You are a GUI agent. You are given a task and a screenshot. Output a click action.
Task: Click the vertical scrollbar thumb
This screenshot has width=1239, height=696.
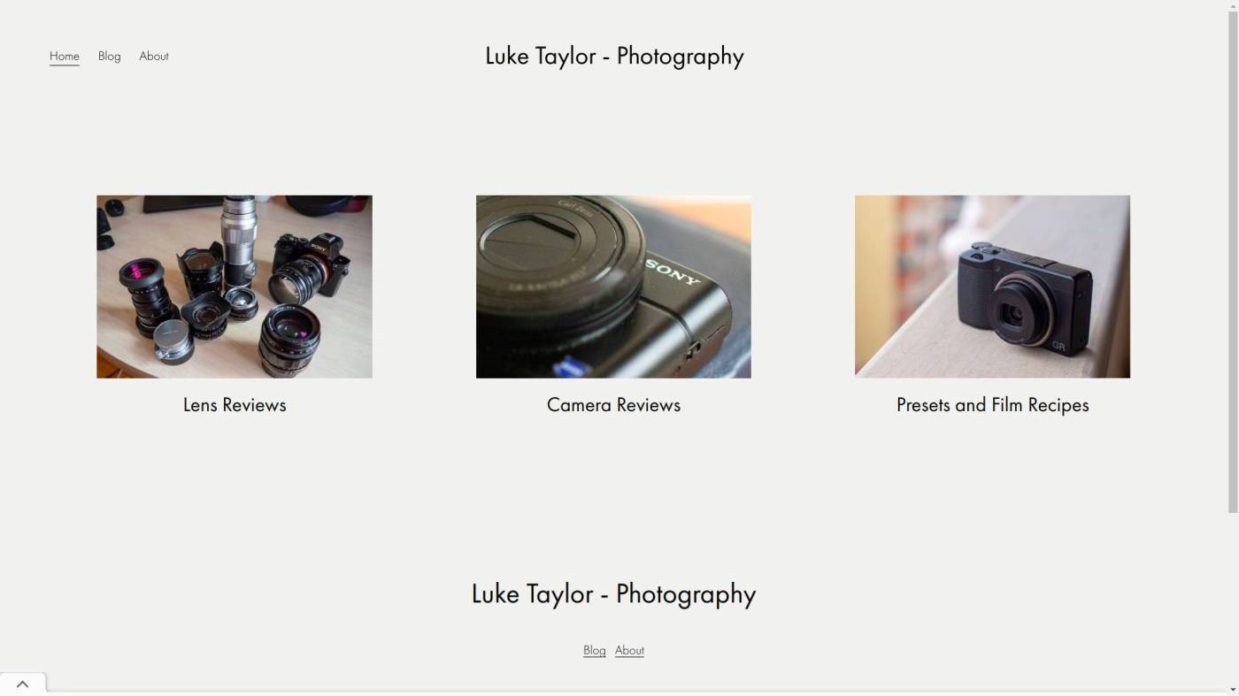(1233, 262)
